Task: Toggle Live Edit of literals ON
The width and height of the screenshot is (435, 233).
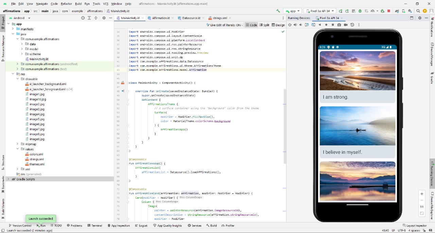Action: coord(225,25)
